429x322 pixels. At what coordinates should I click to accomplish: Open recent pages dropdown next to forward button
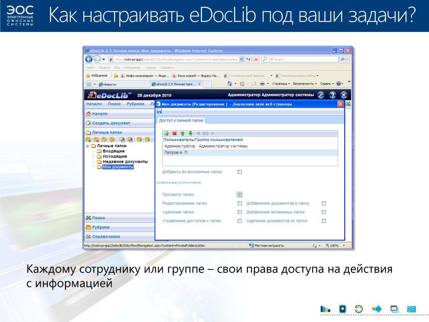pos(104,59)
